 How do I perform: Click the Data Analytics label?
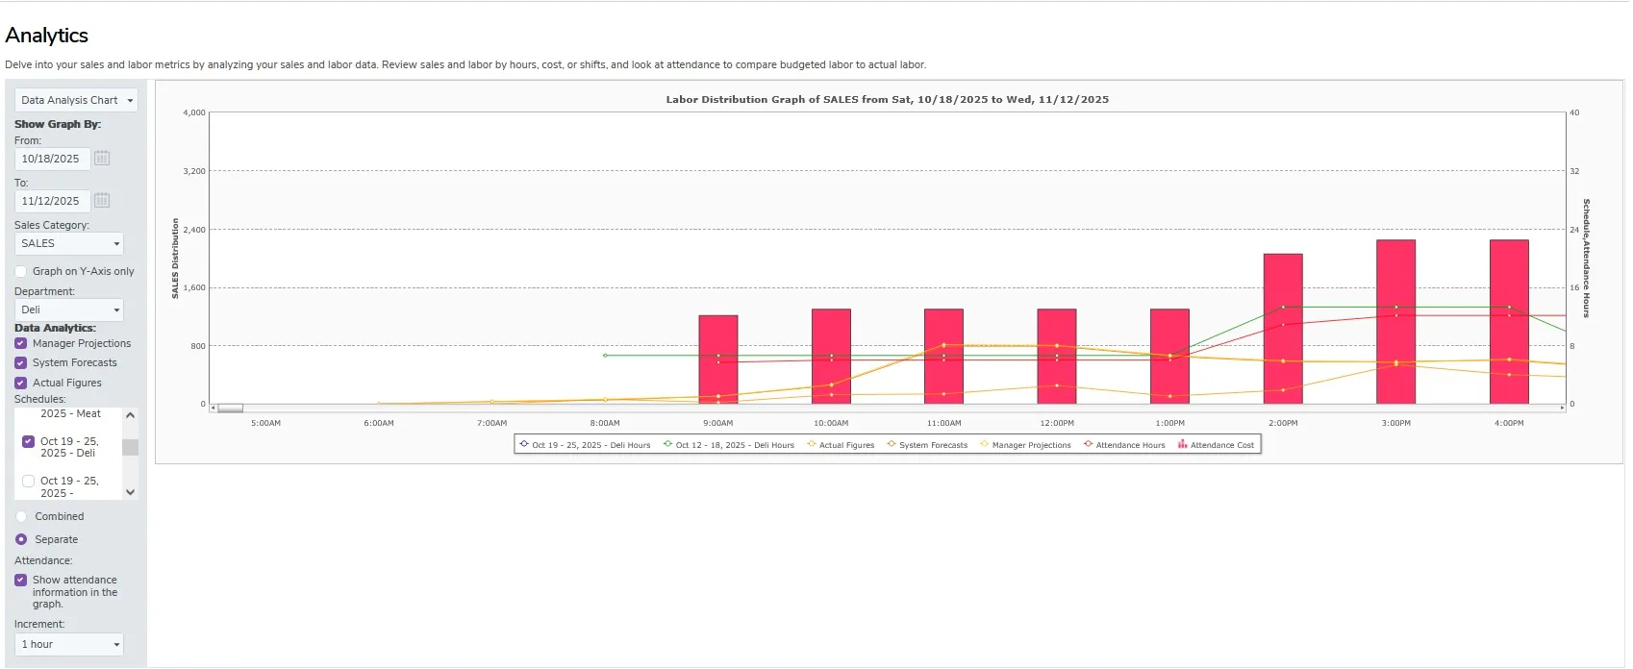tap(55, 328)
